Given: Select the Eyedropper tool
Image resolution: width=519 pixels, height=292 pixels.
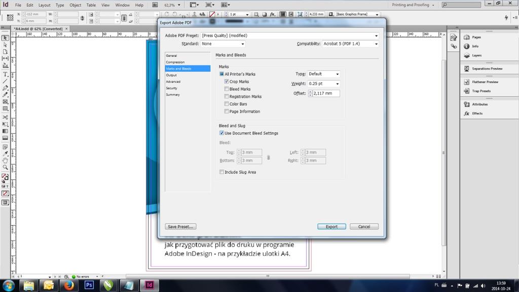Looking at the screenshot, I should click(x=5, y=154).
